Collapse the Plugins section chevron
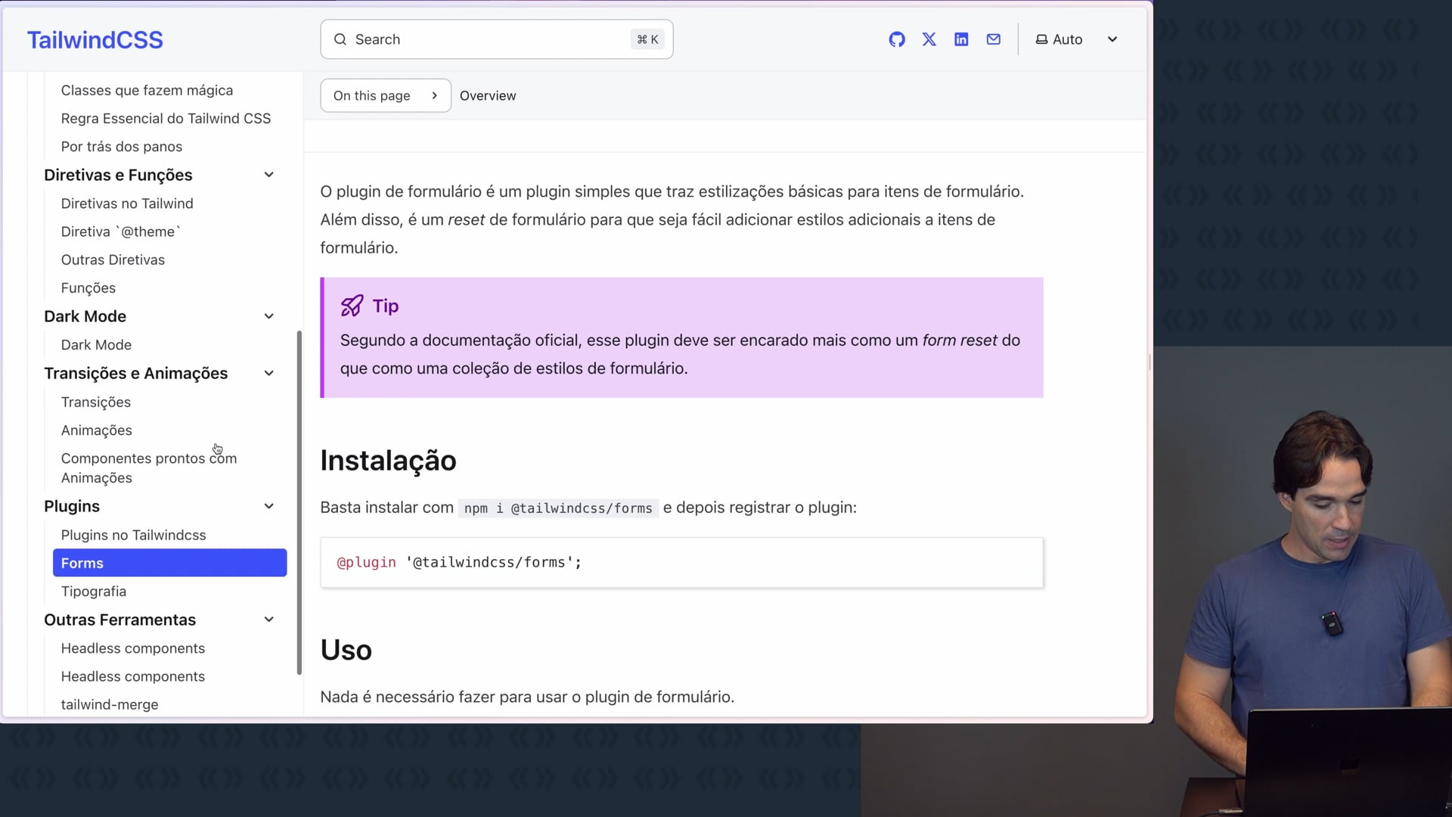1452x817 pixels. 268,506
